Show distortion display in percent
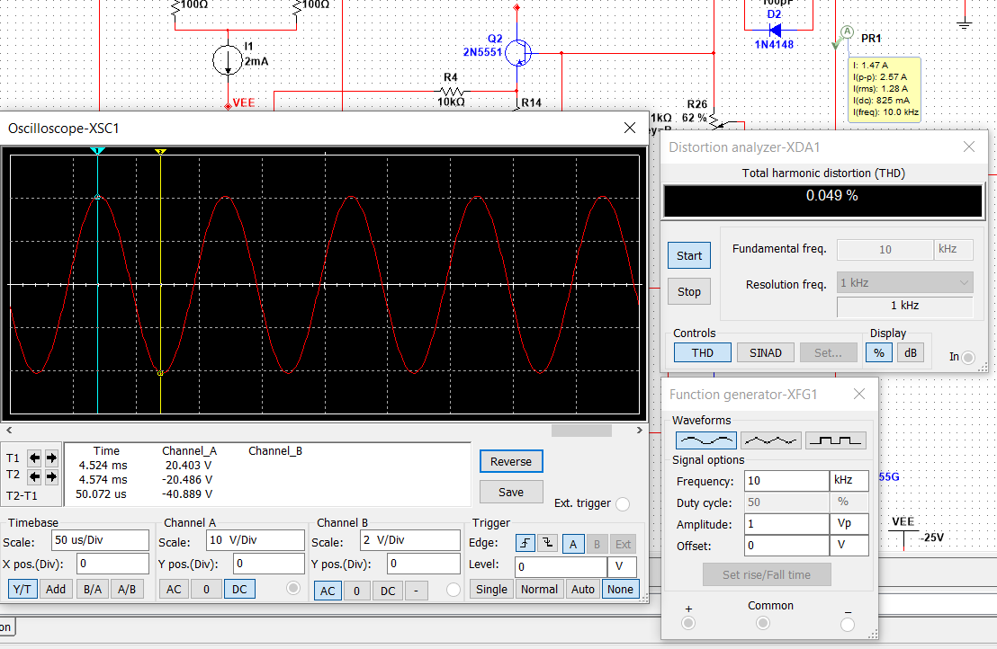997x649 pixels. [879, 352]
